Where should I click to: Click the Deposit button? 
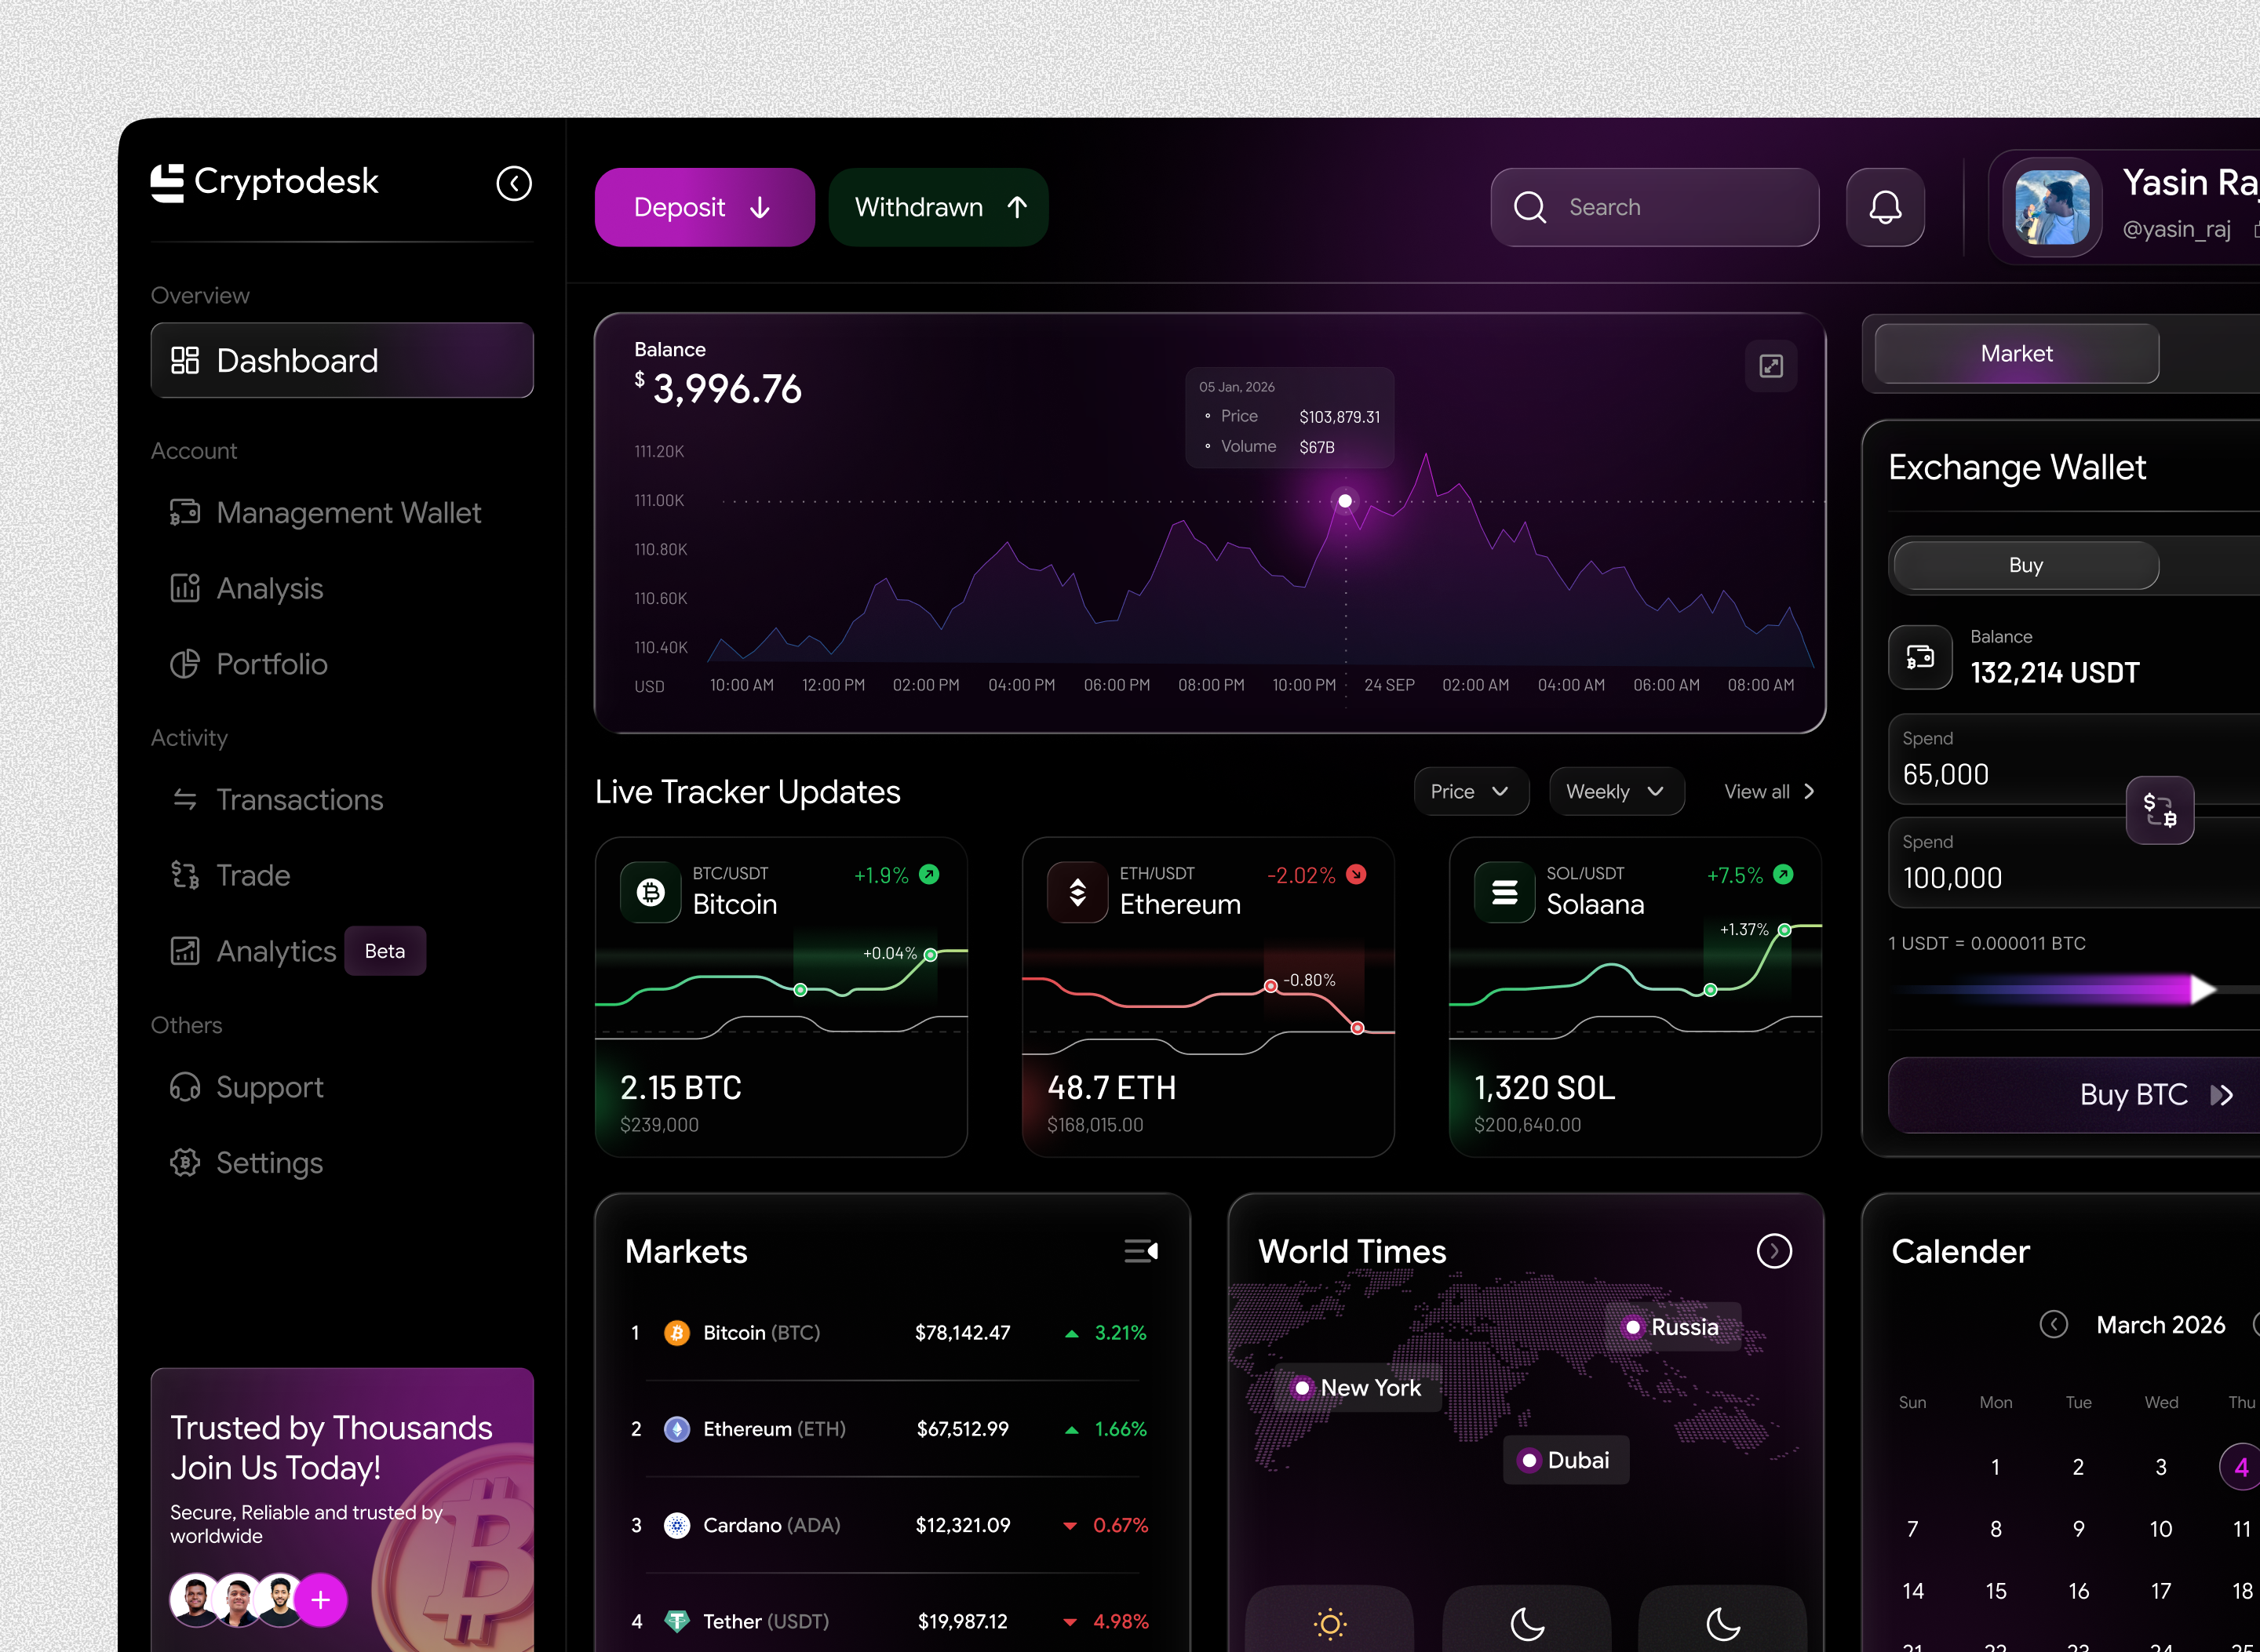tap(705, 207)
